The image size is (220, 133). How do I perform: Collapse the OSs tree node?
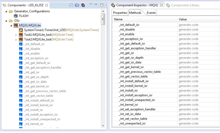[6, 21]
